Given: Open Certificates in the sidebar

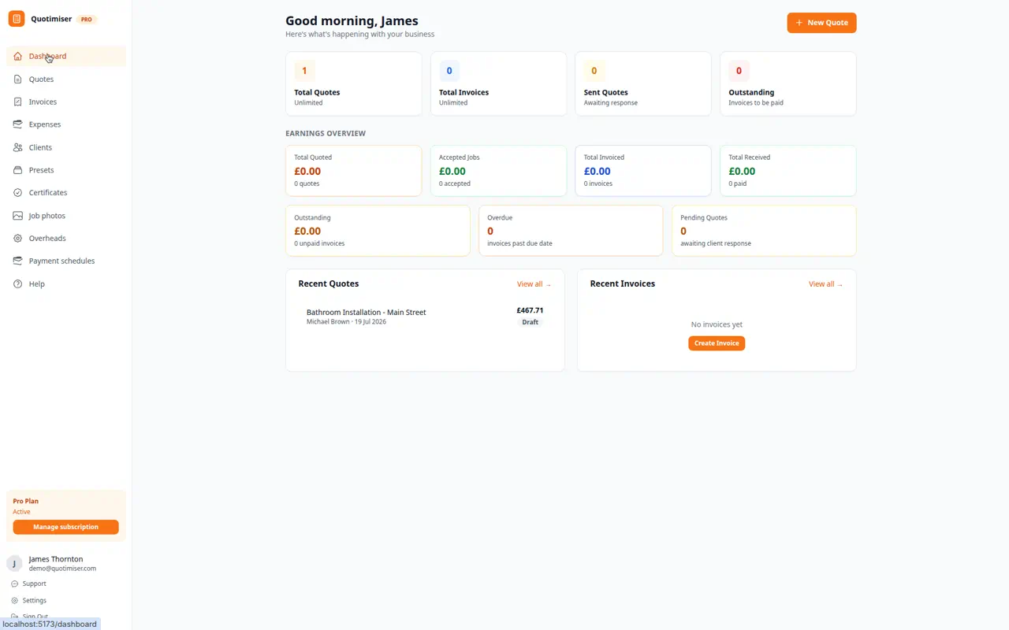Looking at the screenshot, I should pos(66,192).
